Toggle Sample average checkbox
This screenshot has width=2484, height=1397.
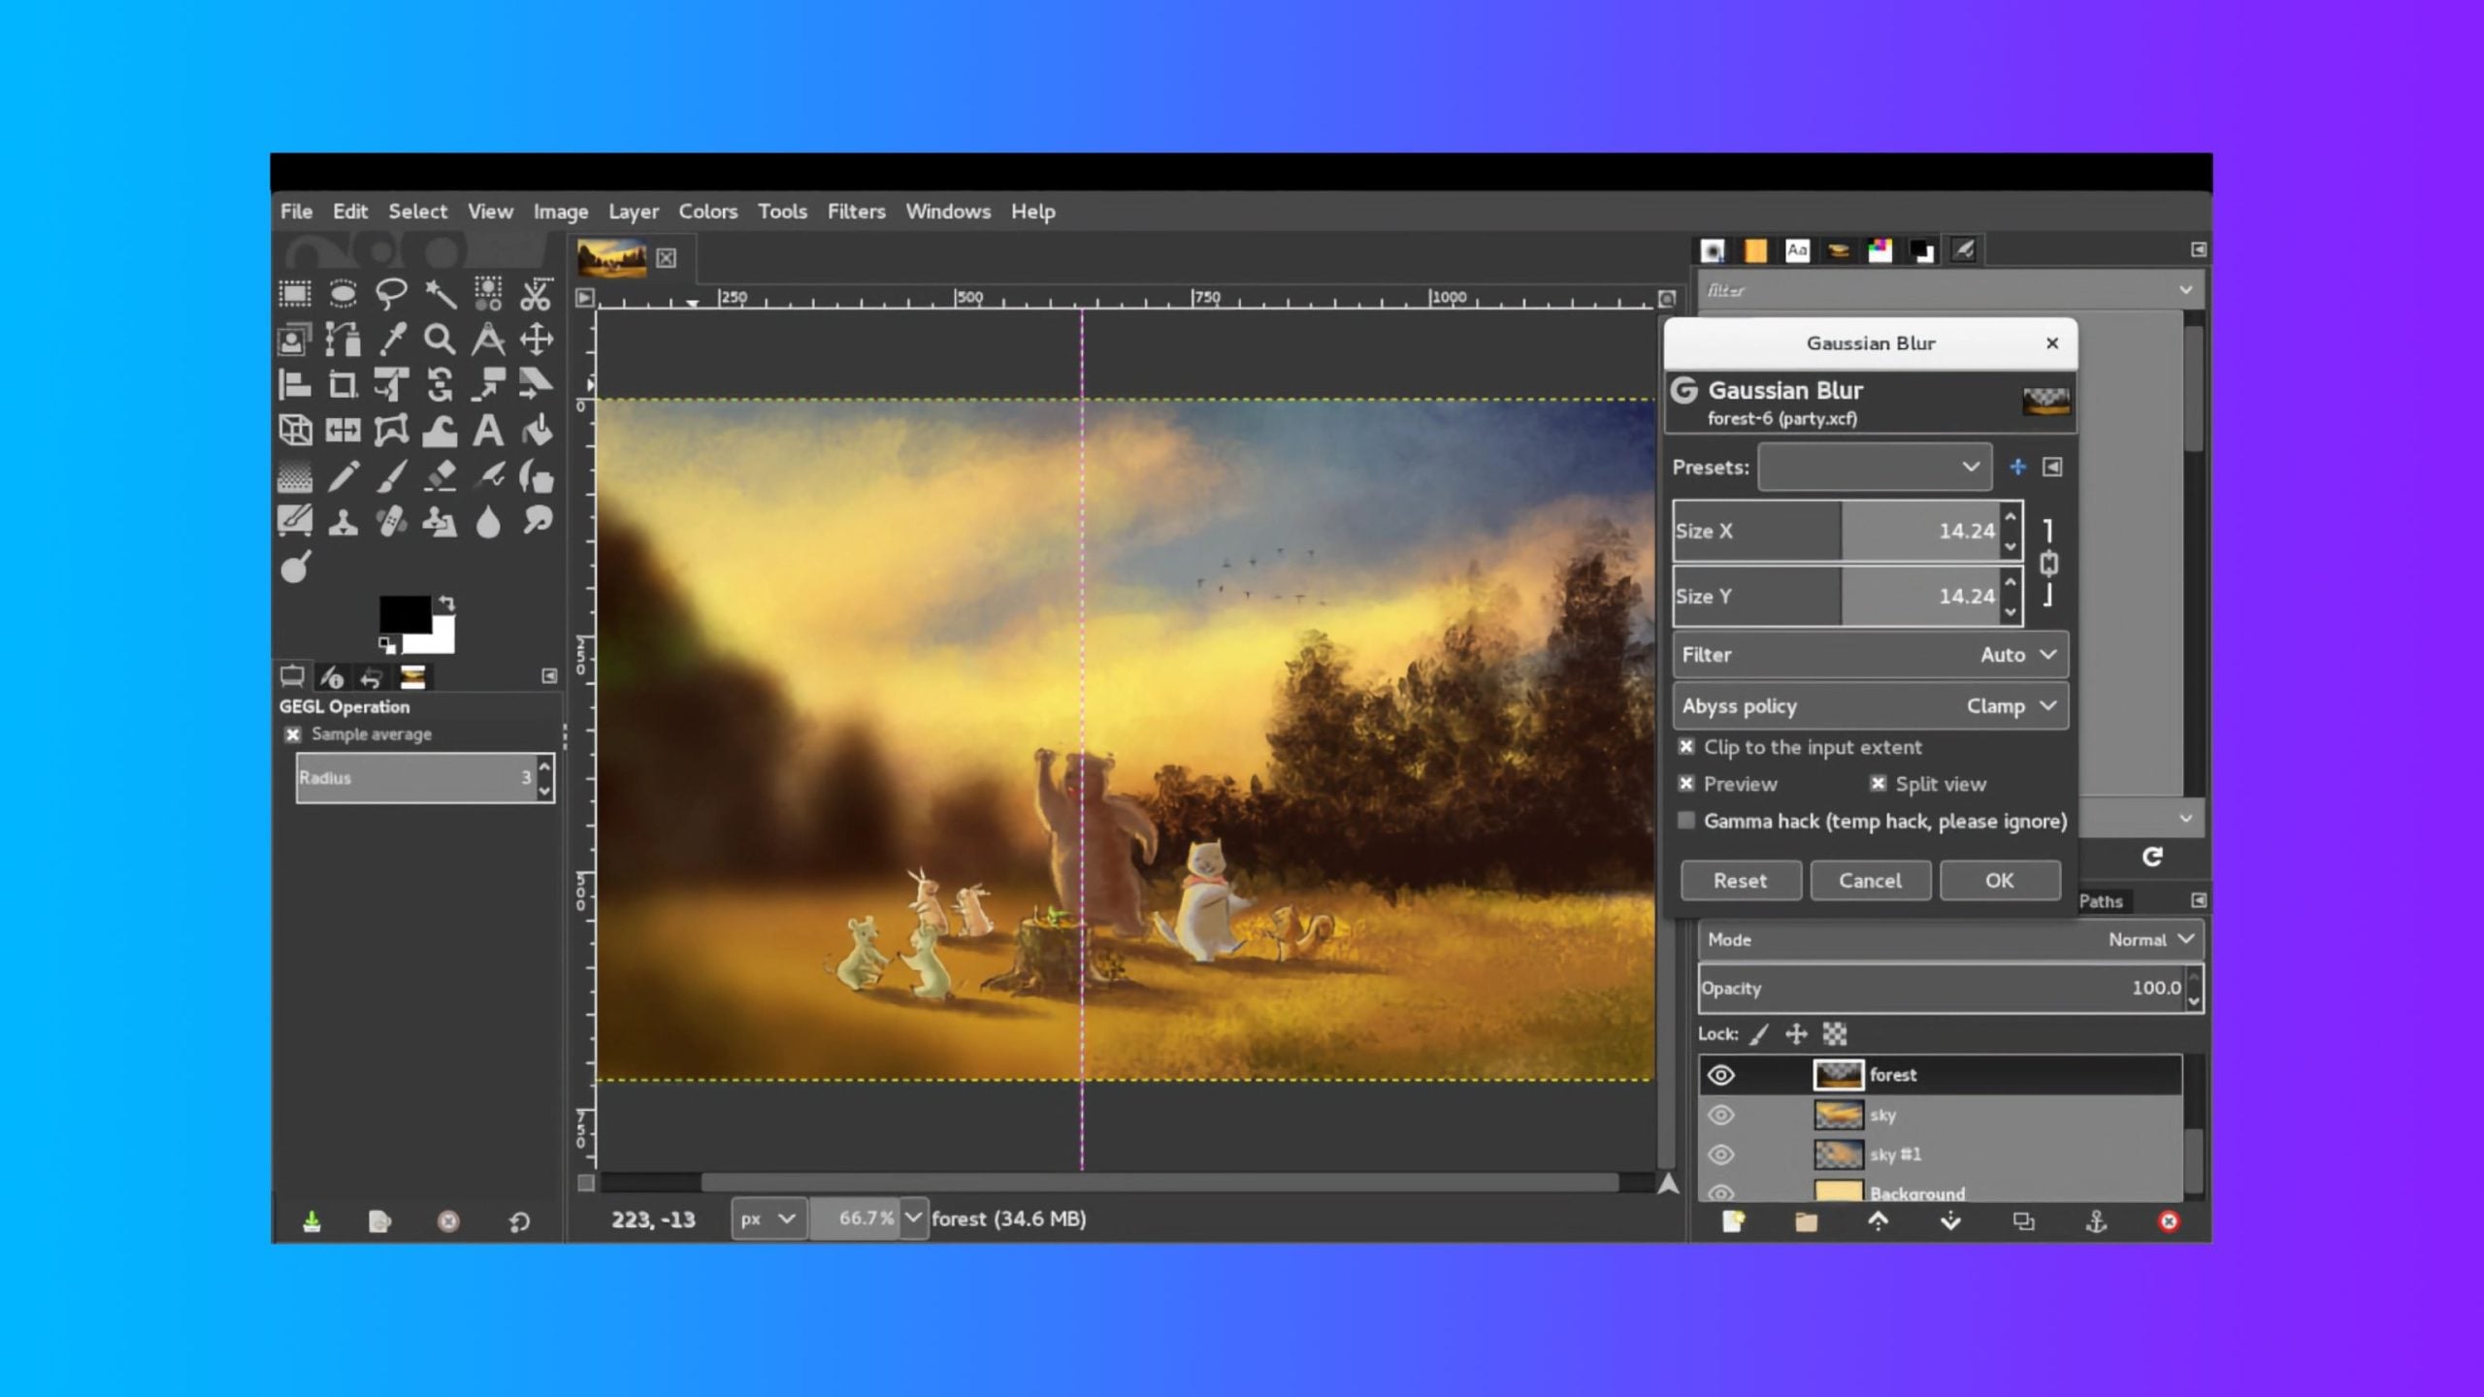point(293,734)
